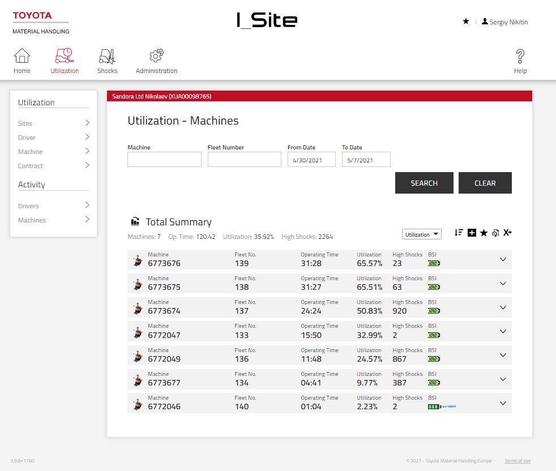Click truck icon of machine 6773677
This screenshot has width=556, height=471.
pyautogui.click(x=138, y=380)
